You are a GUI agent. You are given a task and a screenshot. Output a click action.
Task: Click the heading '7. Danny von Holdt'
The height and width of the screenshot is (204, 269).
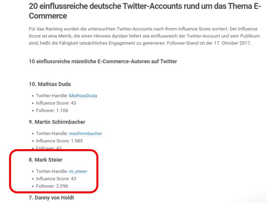51,198
